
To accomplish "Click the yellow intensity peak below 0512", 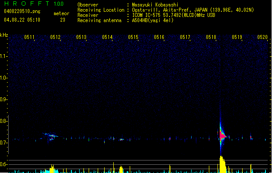I will click(x=52, y=169).
